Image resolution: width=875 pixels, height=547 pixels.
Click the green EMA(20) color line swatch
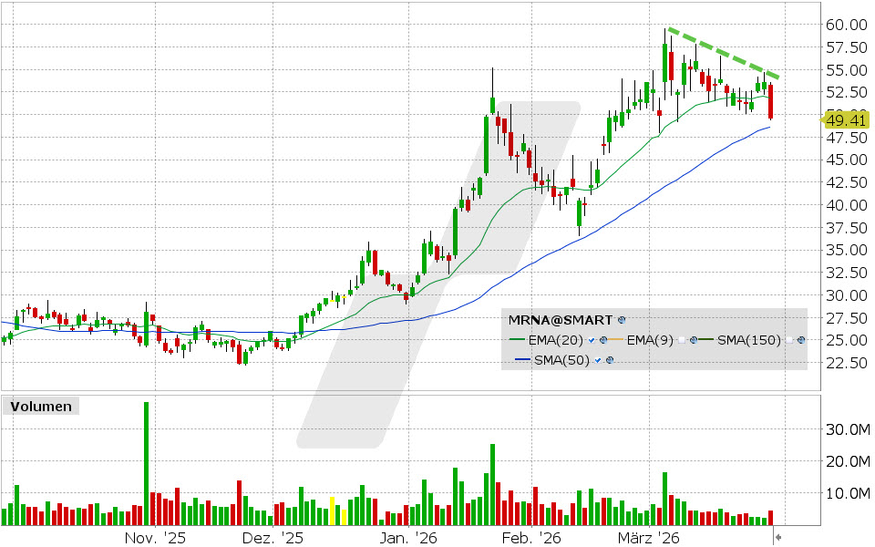(x=516, y=338)
